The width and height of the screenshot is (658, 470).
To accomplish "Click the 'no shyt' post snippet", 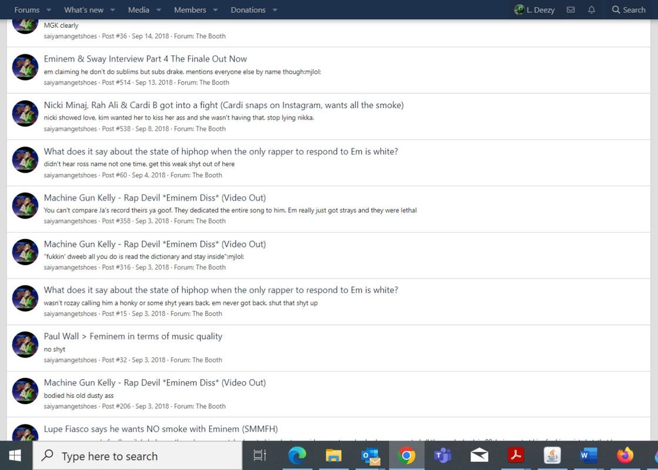I will point(55,349).
